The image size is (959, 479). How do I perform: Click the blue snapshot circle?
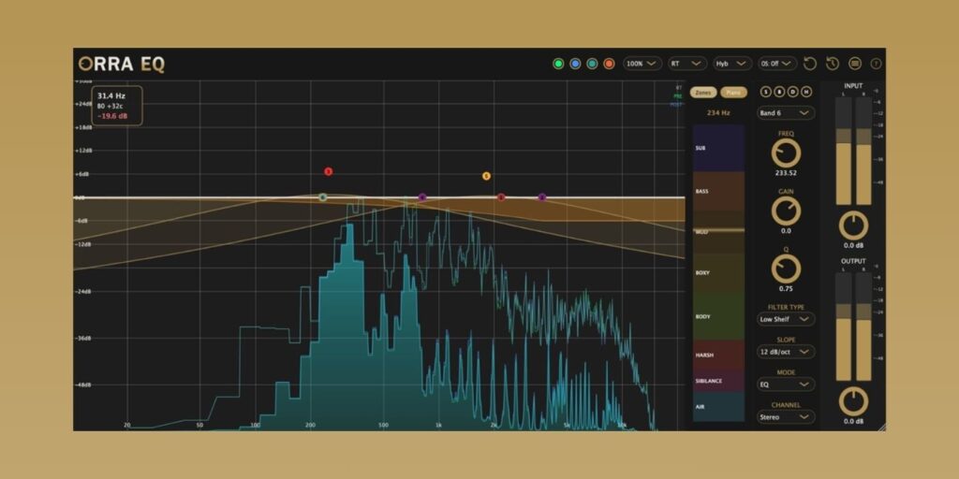pos(575,64)
